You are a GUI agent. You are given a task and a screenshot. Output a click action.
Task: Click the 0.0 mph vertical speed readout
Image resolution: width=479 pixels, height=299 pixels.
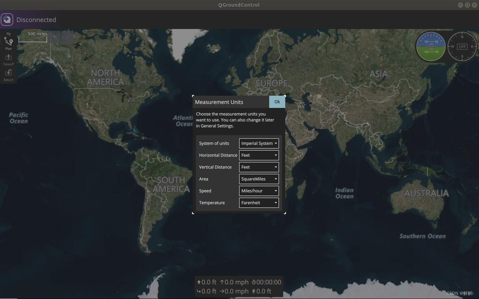234,282
